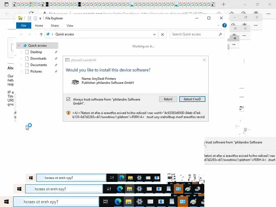The width and height of the screenshot is (276, 207).
Task: Toggle the Always trust software checkbox
Action: [68, 99]
